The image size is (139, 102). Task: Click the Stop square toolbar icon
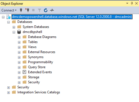[x=33, y=10]
